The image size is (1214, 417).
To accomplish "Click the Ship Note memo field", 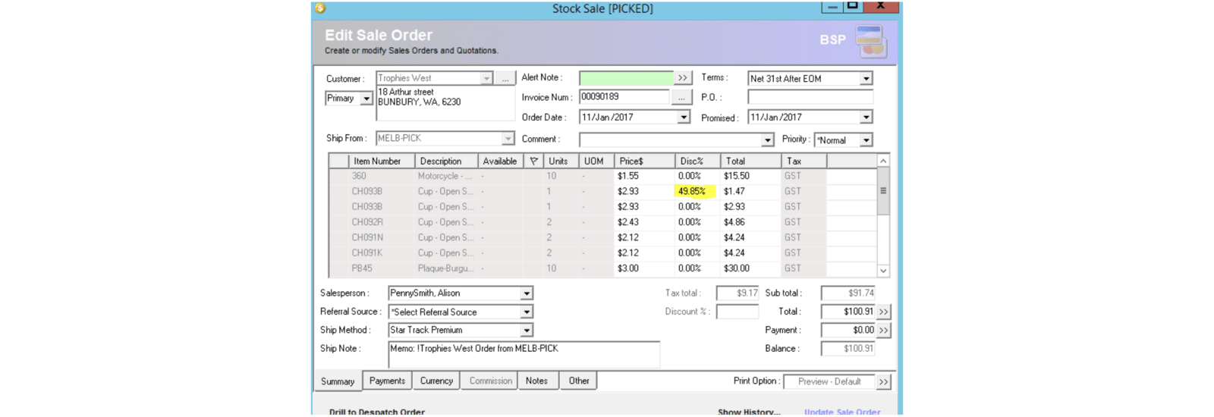I will click(524, 354).
